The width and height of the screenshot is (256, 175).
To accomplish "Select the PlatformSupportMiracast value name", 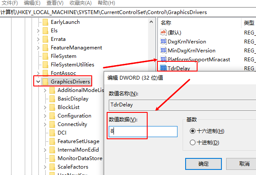I will tap(199, 60).
